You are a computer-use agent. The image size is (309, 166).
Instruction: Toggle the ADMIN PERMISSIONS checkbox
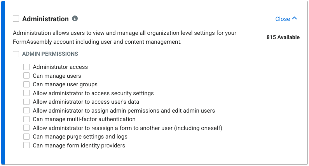(x=16, y=54)
